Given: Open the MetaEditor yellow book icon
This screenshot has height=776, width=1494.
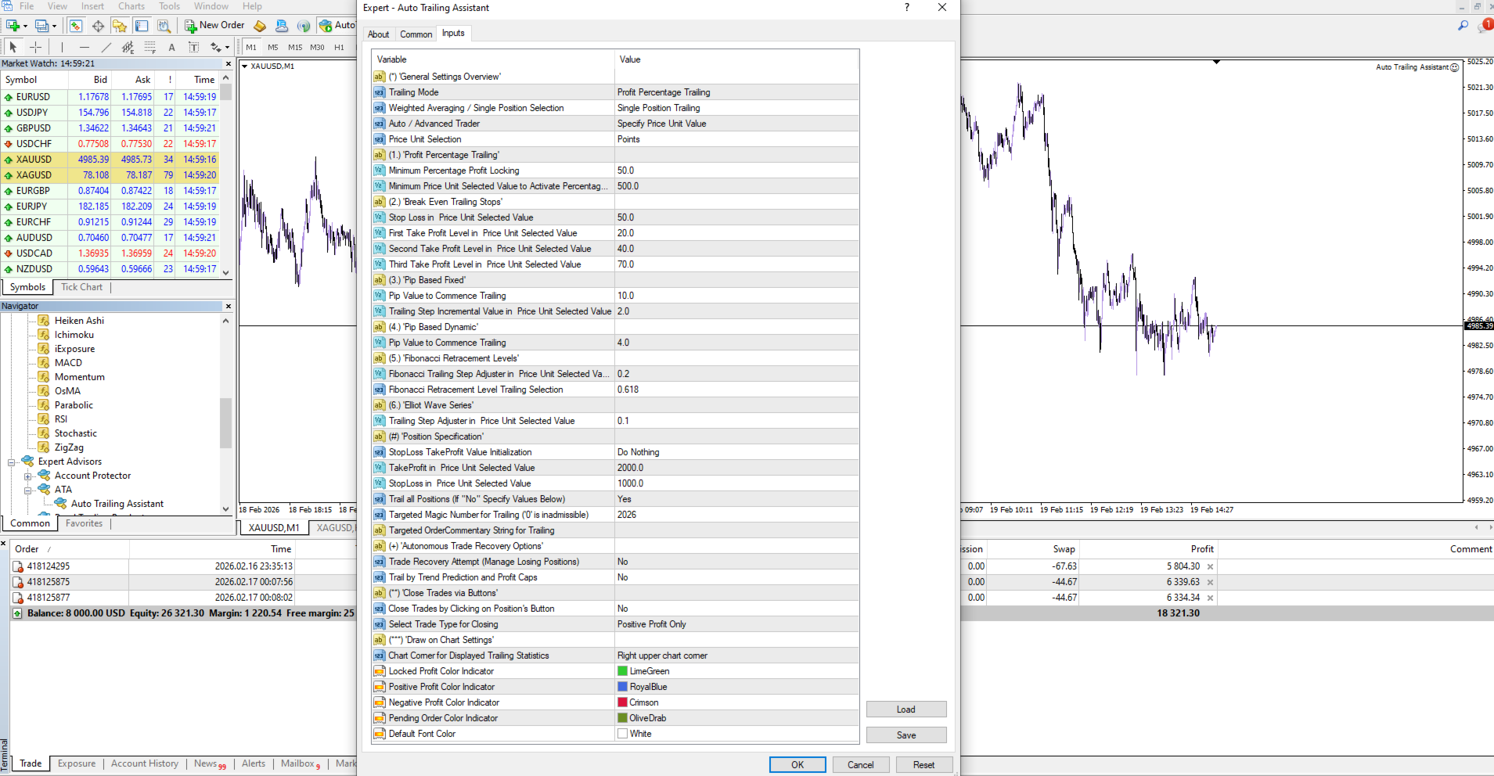Looking at the screenshot, I should 260,26.
